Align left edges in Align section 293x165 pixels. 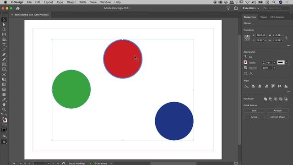point(253,86)
